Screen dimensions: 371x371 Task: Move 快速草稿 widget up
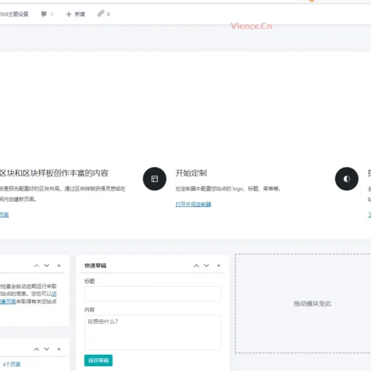196,265
